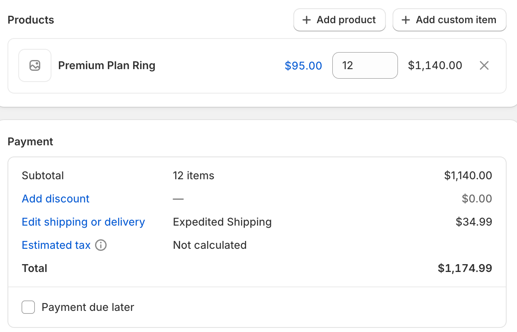The height and width of the screenshot is (332, 517).
Task: Open Edit shipping or delivery
Action: 83,222
